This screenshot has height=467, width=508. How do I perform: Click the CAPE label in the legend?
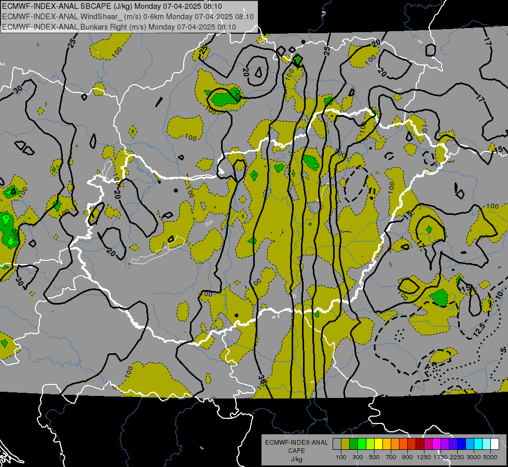tap(296, 451)
